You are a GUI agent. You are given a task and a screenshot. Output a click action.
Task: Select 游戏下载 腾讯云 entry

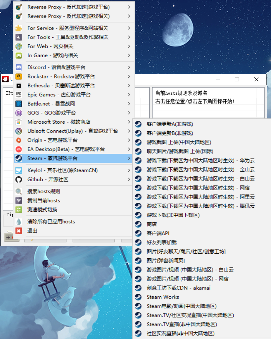pos(202,206)
